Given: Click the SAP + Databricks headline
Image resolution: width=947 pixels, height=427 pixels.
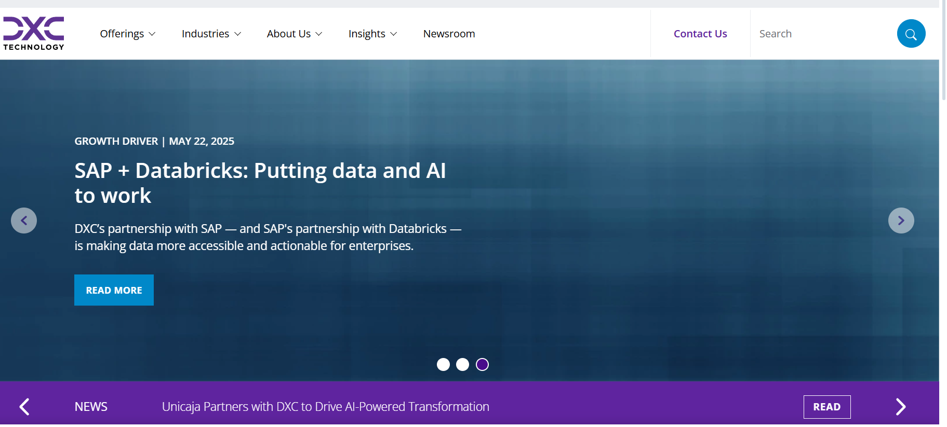Looking at the screenshot, I should (260, 183).
